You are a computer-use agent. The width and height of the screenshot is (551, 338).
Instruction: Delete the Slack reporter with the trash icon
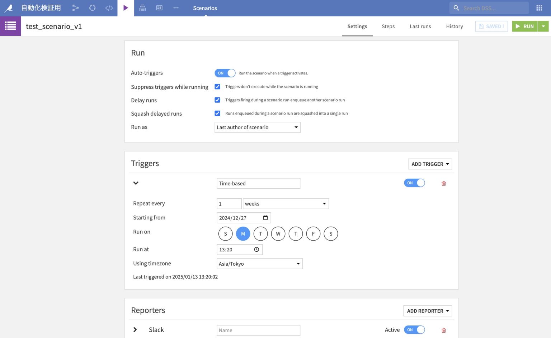tap(443, 330)
